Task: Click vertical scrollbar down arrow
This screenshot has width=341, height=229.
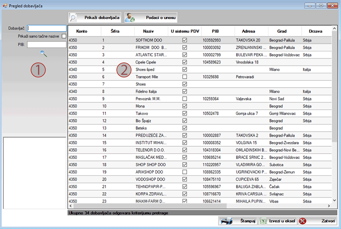Action: (335, 200)
